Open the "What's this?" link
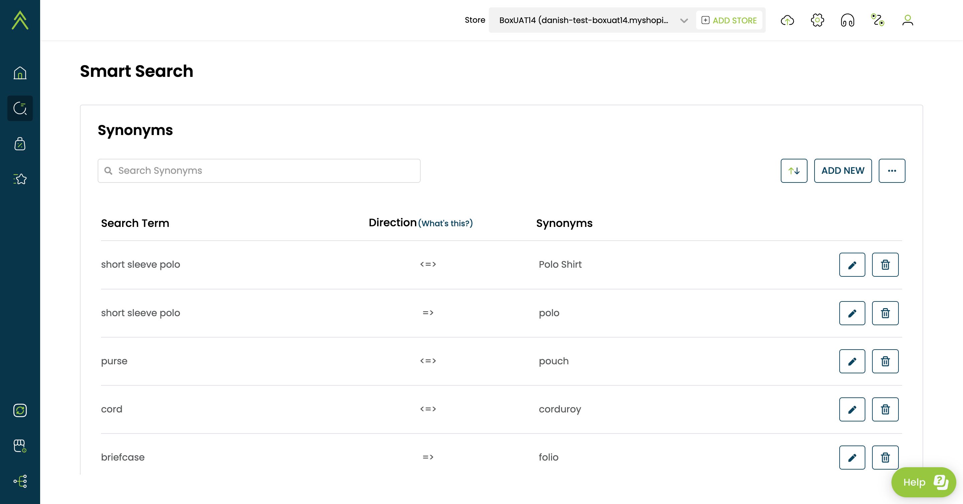Image resolution: width=963 pixels, height=504 pixels. (445, 223)
